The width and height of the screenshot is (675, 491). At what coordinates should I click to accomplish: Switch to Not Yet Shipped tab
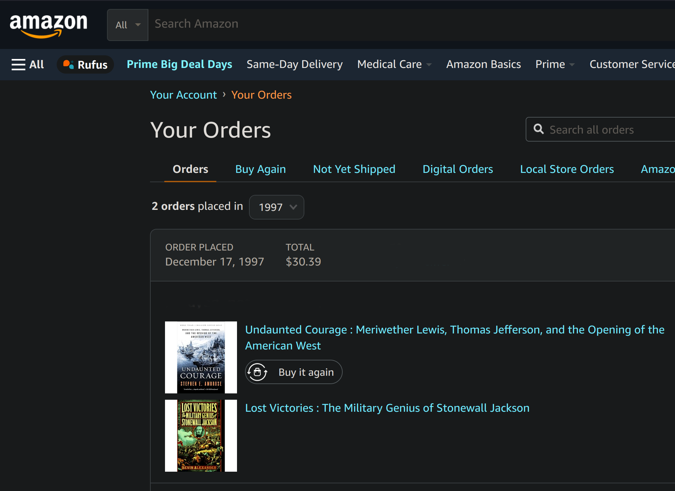pyautogui.click(x=354, y=169)
